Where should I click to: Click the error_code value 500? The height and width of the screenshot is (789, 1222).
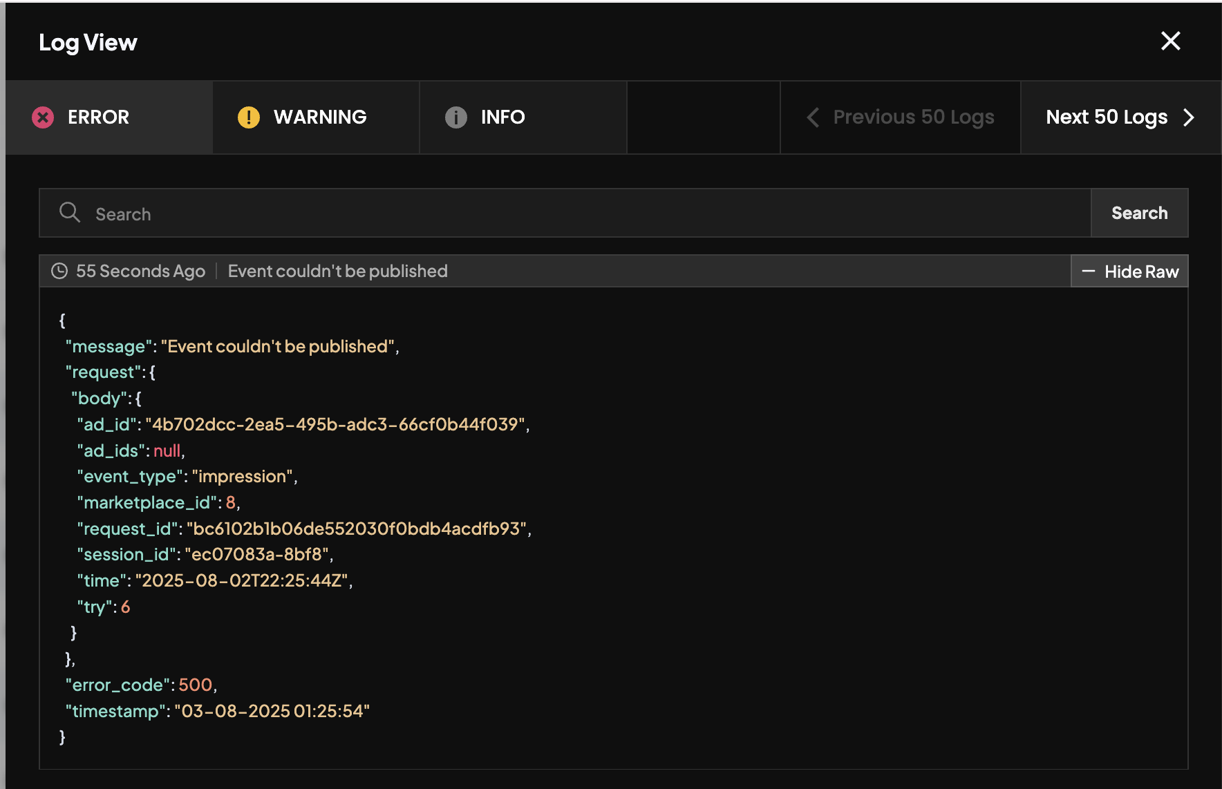(195, 685)
